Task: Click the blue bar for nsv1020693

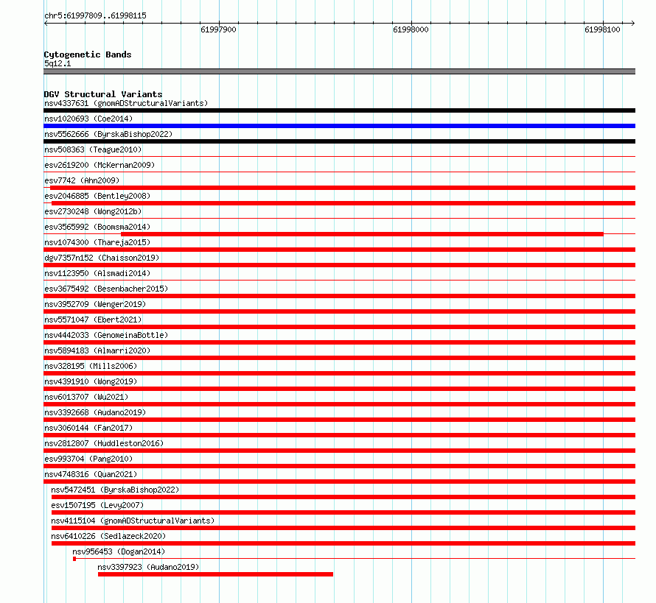Action: 339,126
